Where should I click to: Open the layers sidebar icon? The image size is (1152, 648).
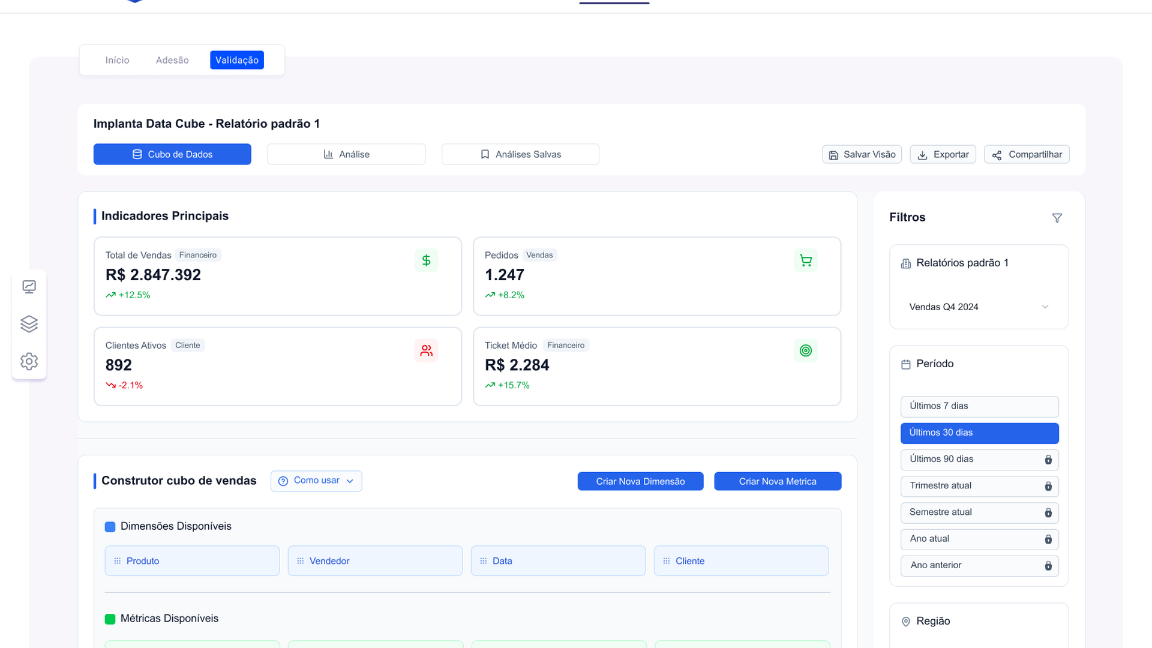tap(29, 324)
